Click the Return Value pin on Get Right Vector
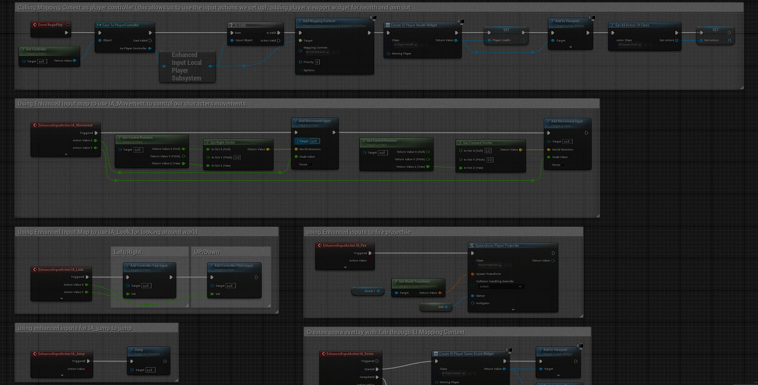Screen dimensions: 758x385 tap(268, 149)
